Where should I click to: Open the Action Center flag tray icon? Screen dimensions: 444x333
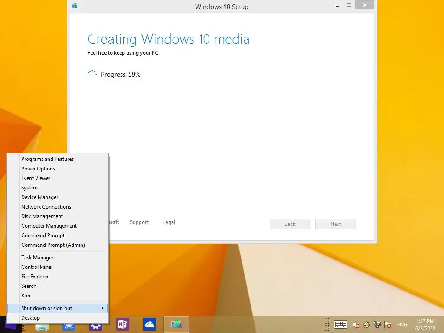click(x=388, y=324)
